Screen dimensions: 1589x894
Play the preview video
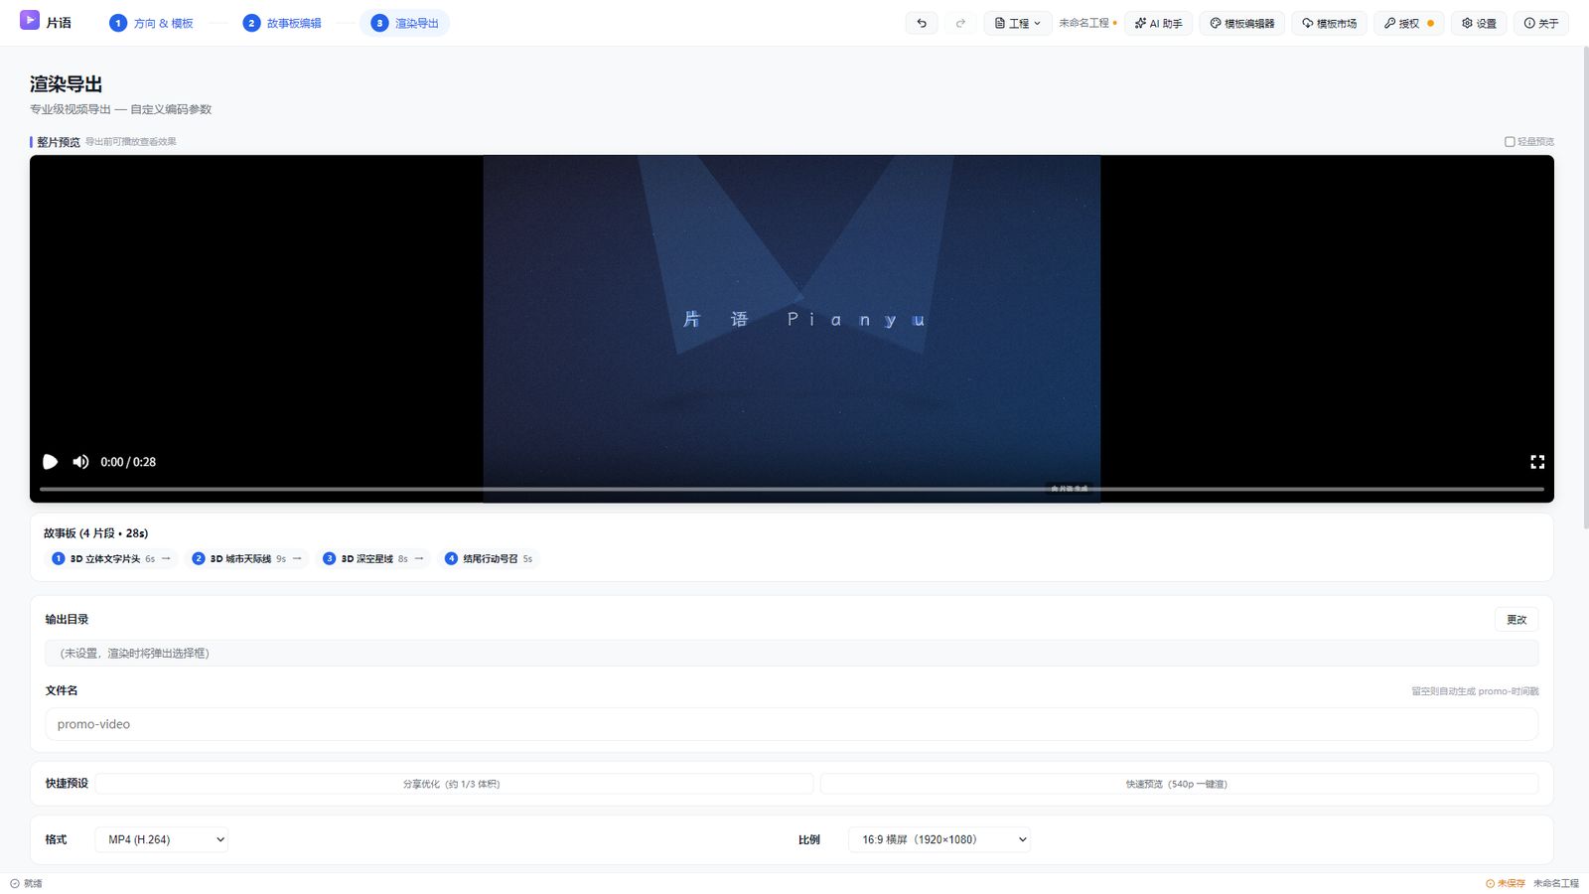(x=50, y=462)
